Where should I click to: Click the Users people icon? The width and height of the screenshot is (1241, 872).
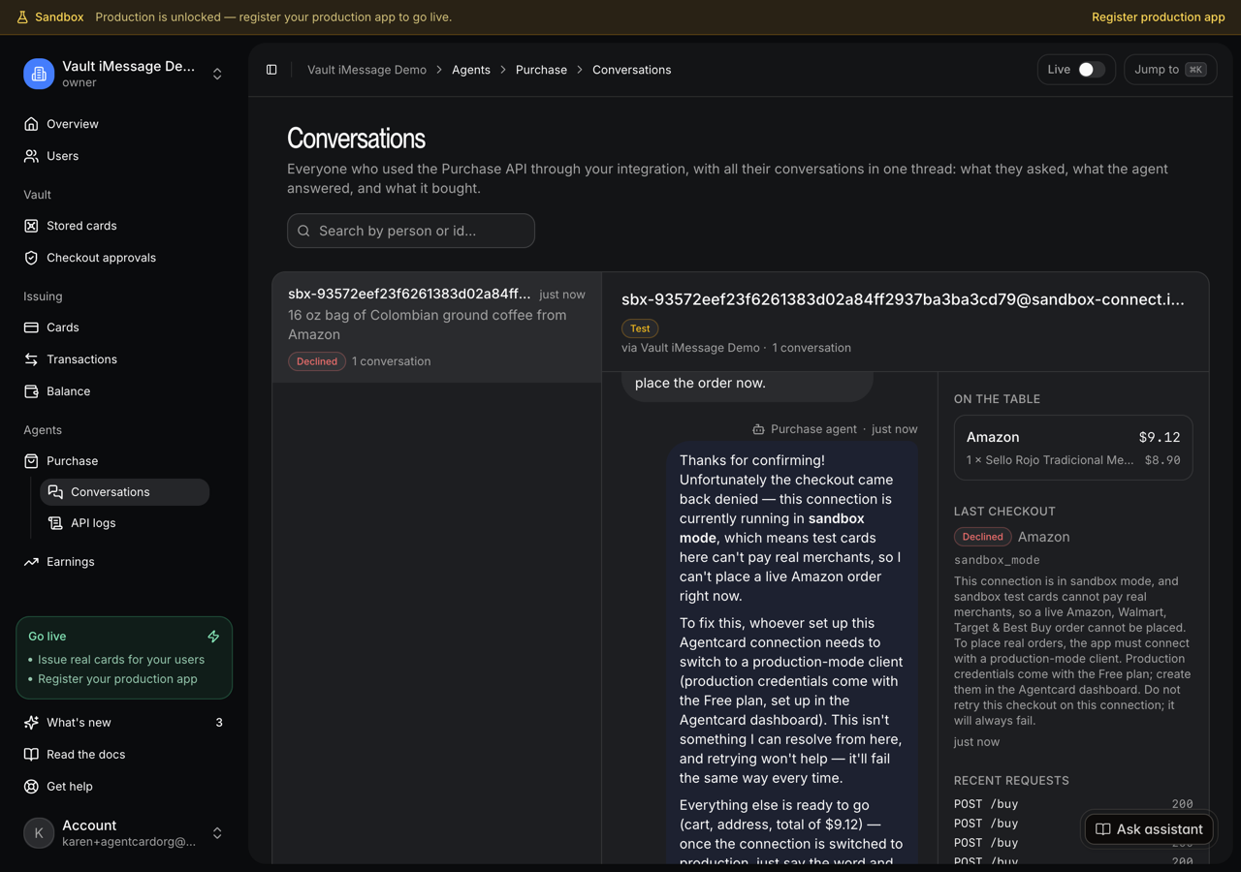(x=31, y=156)
